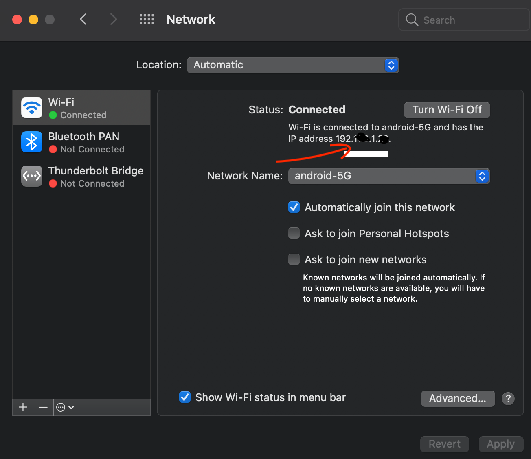
Task: Uncheck Automatically join this network
Action: (294, 207)
